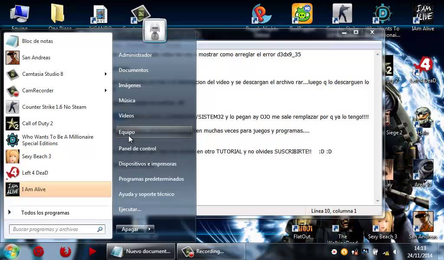Click the Notepad scrollbar up arrow

click(378, 54)
